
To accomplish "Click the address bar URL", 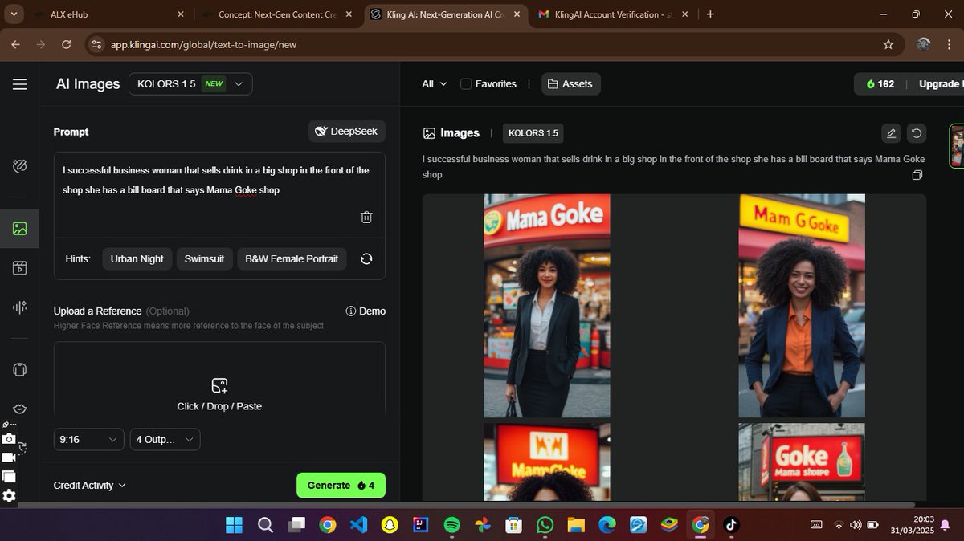I will tap(203, 44).
